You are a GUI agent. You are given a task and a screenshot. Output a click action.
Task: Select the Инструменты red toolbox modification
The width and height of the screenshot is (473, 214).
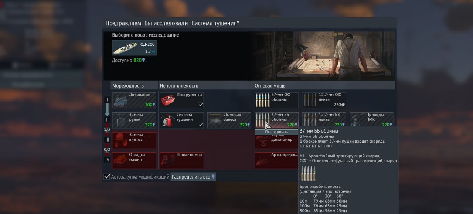(181, 100)
